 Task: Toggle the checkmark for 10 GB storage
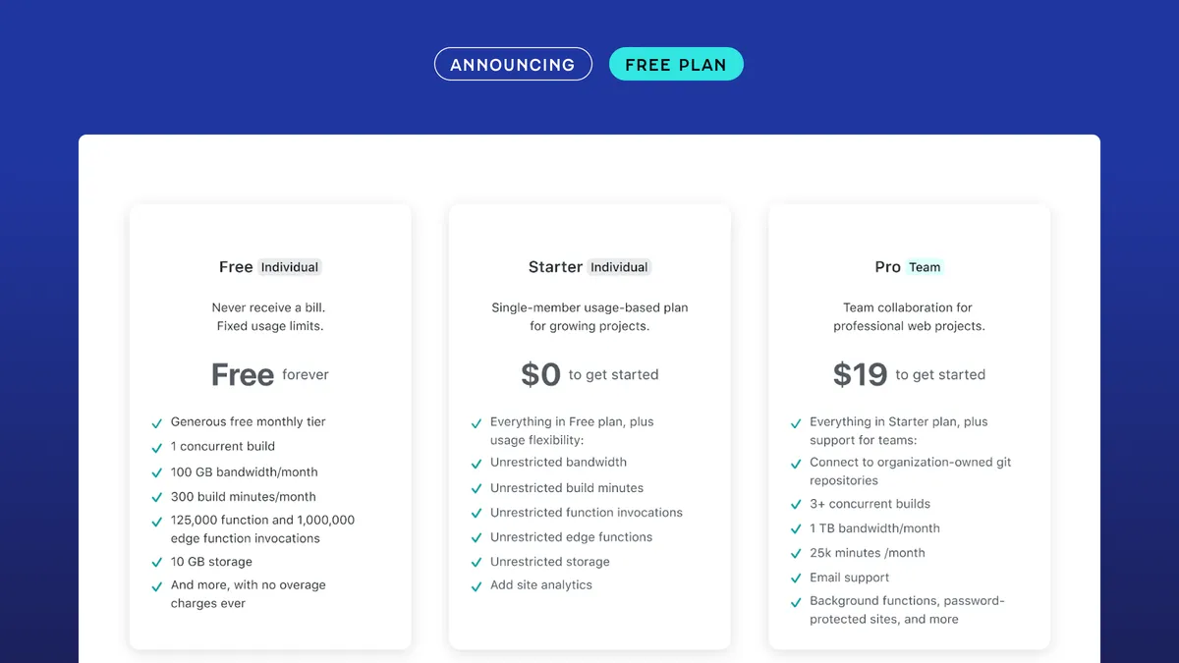156,562
